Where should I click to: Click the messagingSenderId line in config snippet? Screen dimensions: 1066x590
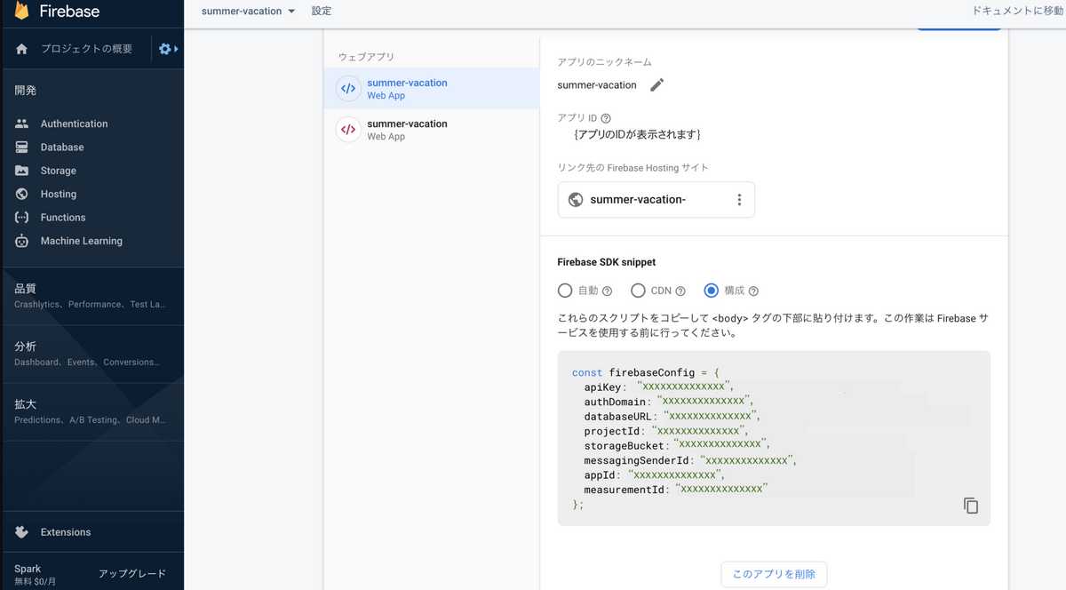coord(690,460)
